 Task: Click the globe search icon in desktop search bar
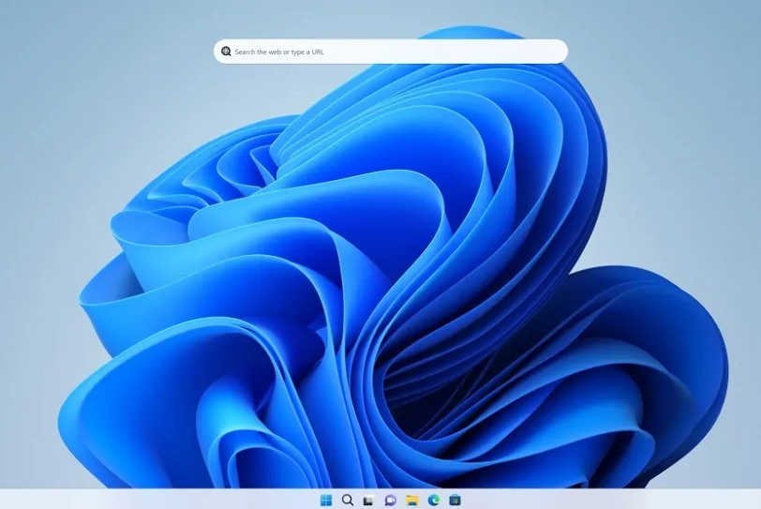[x=226, y=52]
